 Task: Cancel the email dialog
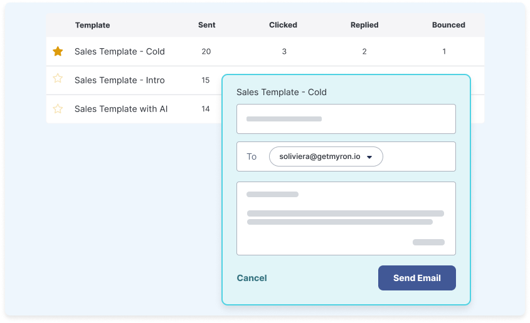tap(252, 278)
